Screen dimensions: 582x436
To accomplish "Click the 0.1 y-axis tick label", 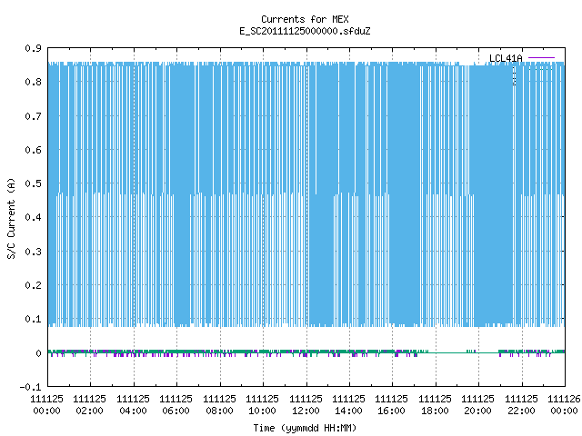I will click(x=34, y=319).
